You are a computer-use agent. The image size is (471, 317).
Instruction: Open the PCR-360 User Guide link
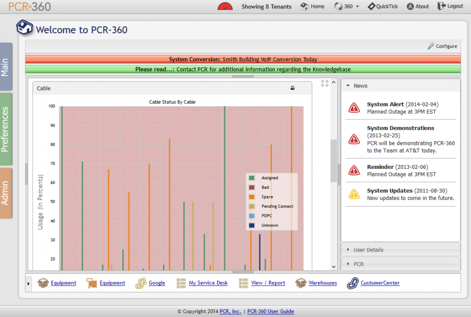pos(270,311)
